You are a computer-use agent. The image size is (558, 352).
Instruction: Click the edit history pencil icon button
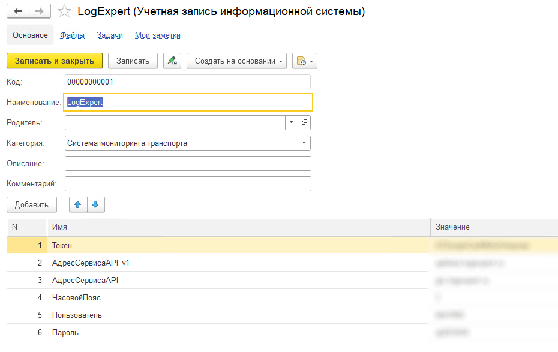pyautogui.click(x=172, y=61)
